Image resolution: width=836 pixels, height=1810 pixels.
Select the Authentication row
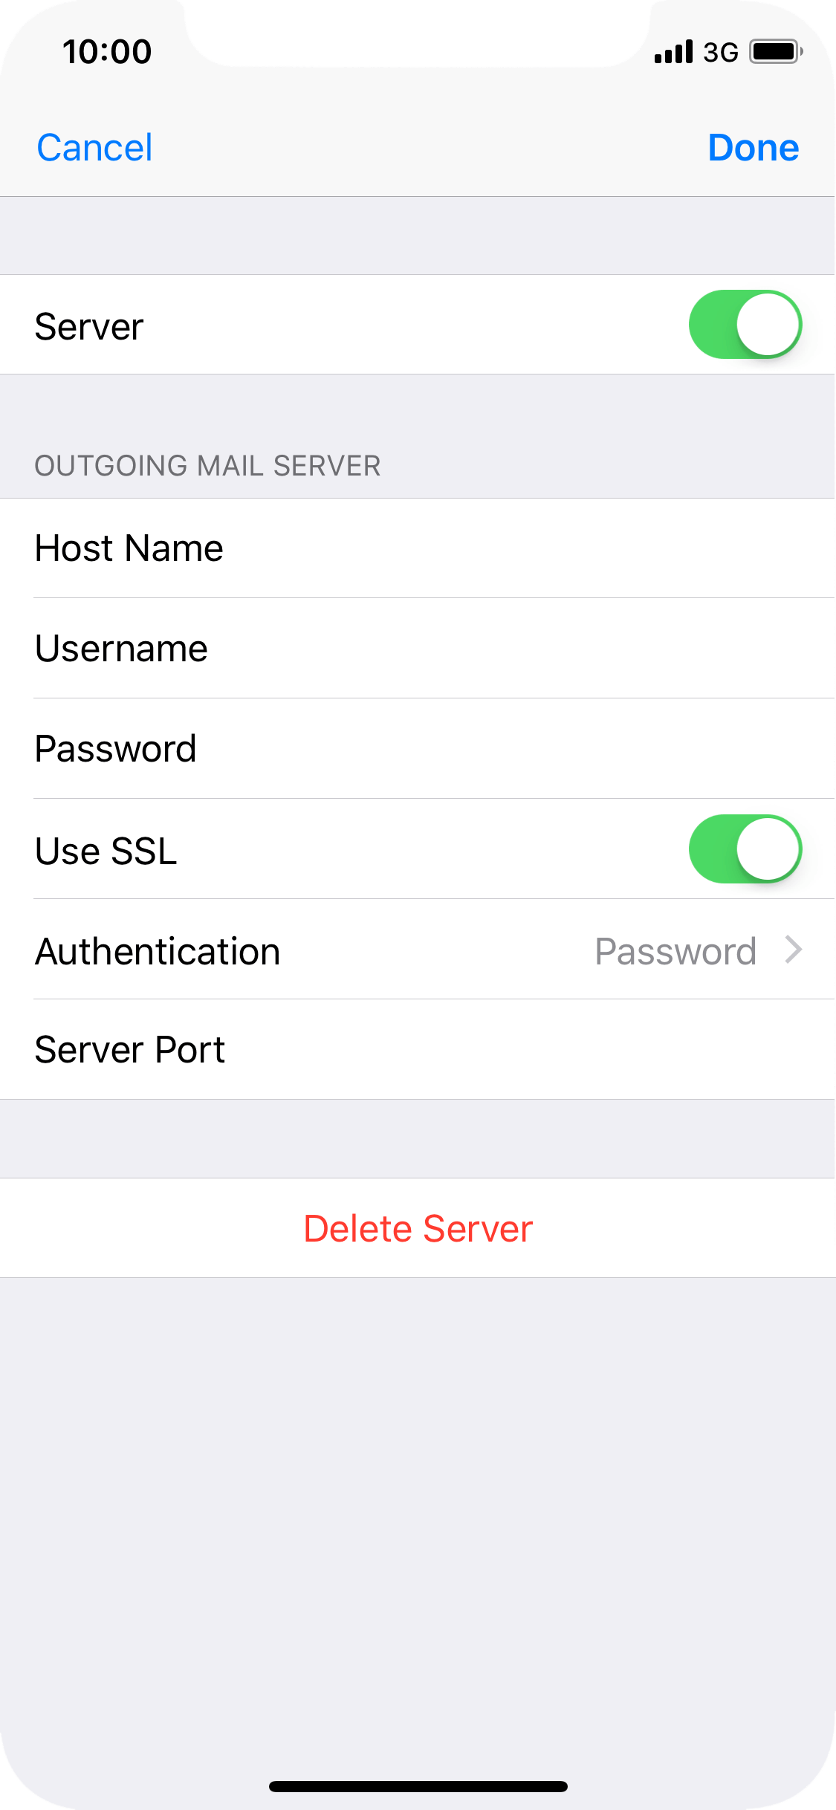click(x=418, y=950)
